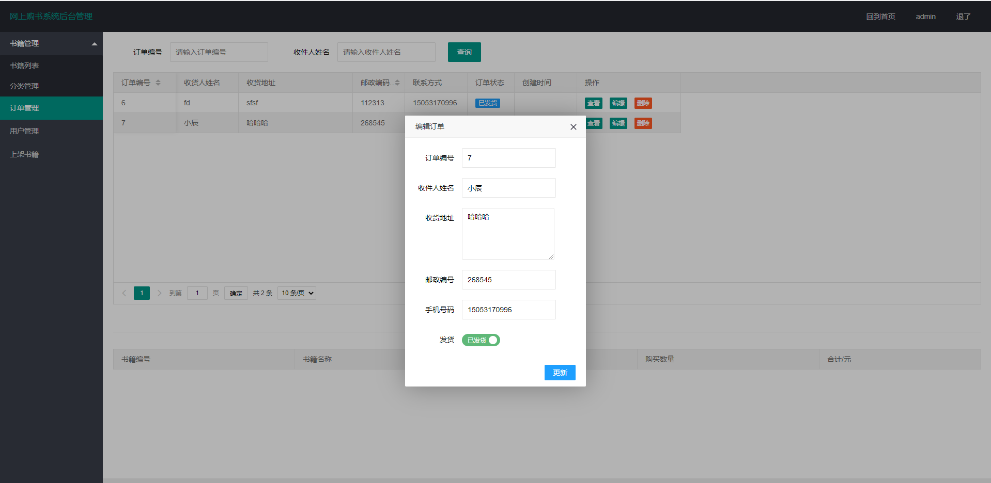Select page 1 in pagination
Image resolution: width=991 pixels, height=483 pixels.
142,293
